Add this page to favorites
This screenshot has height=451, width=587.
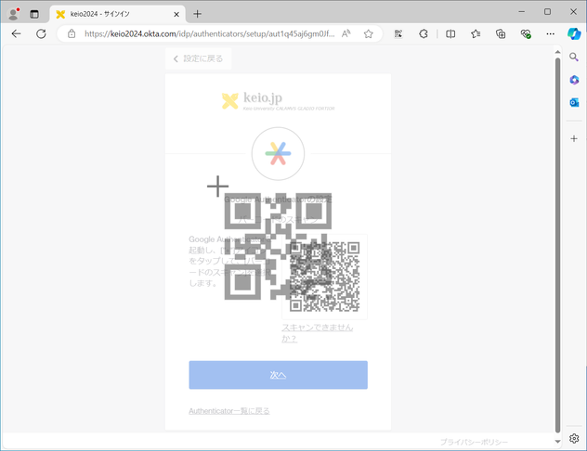pyautogui.click(x=368, y=33)
